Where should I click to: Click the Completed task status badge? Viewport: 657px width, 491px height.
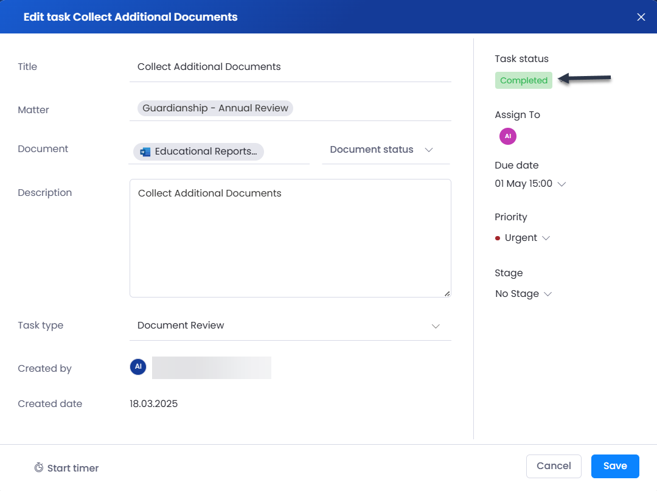523,80
